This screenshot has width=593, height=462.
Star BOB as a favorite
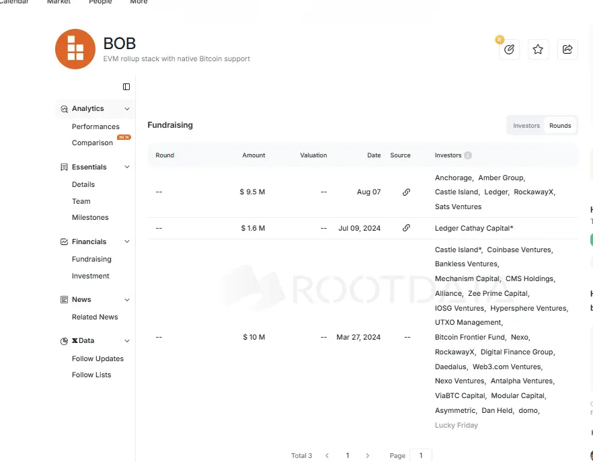[538, 49]
